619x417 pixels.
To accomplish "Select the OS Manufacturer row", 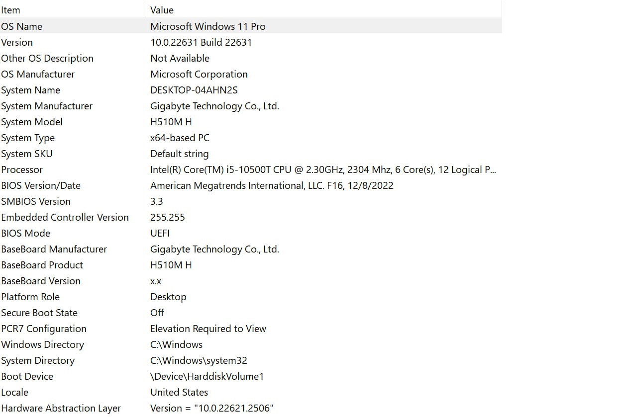I will pos(38,74).
